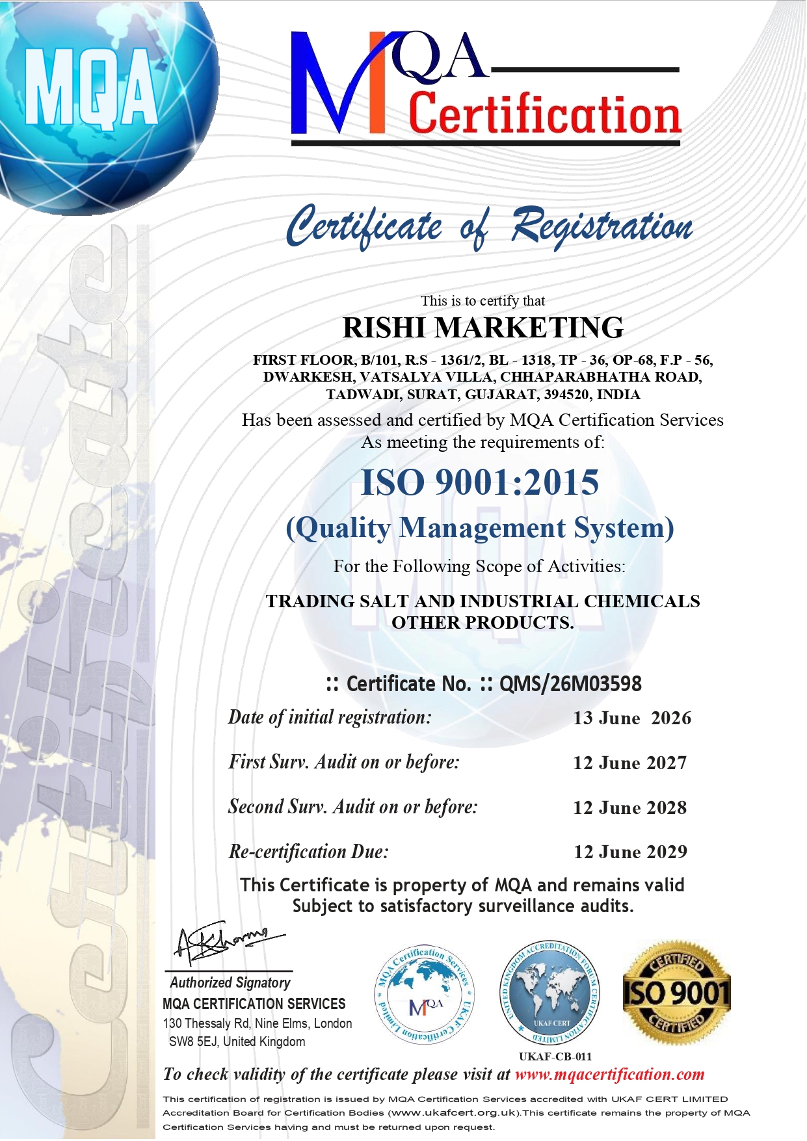This screenshot has width=807, height=1141.
Task: Click the 'As meeting the requirements of:' line
Action: coord(483,443)
